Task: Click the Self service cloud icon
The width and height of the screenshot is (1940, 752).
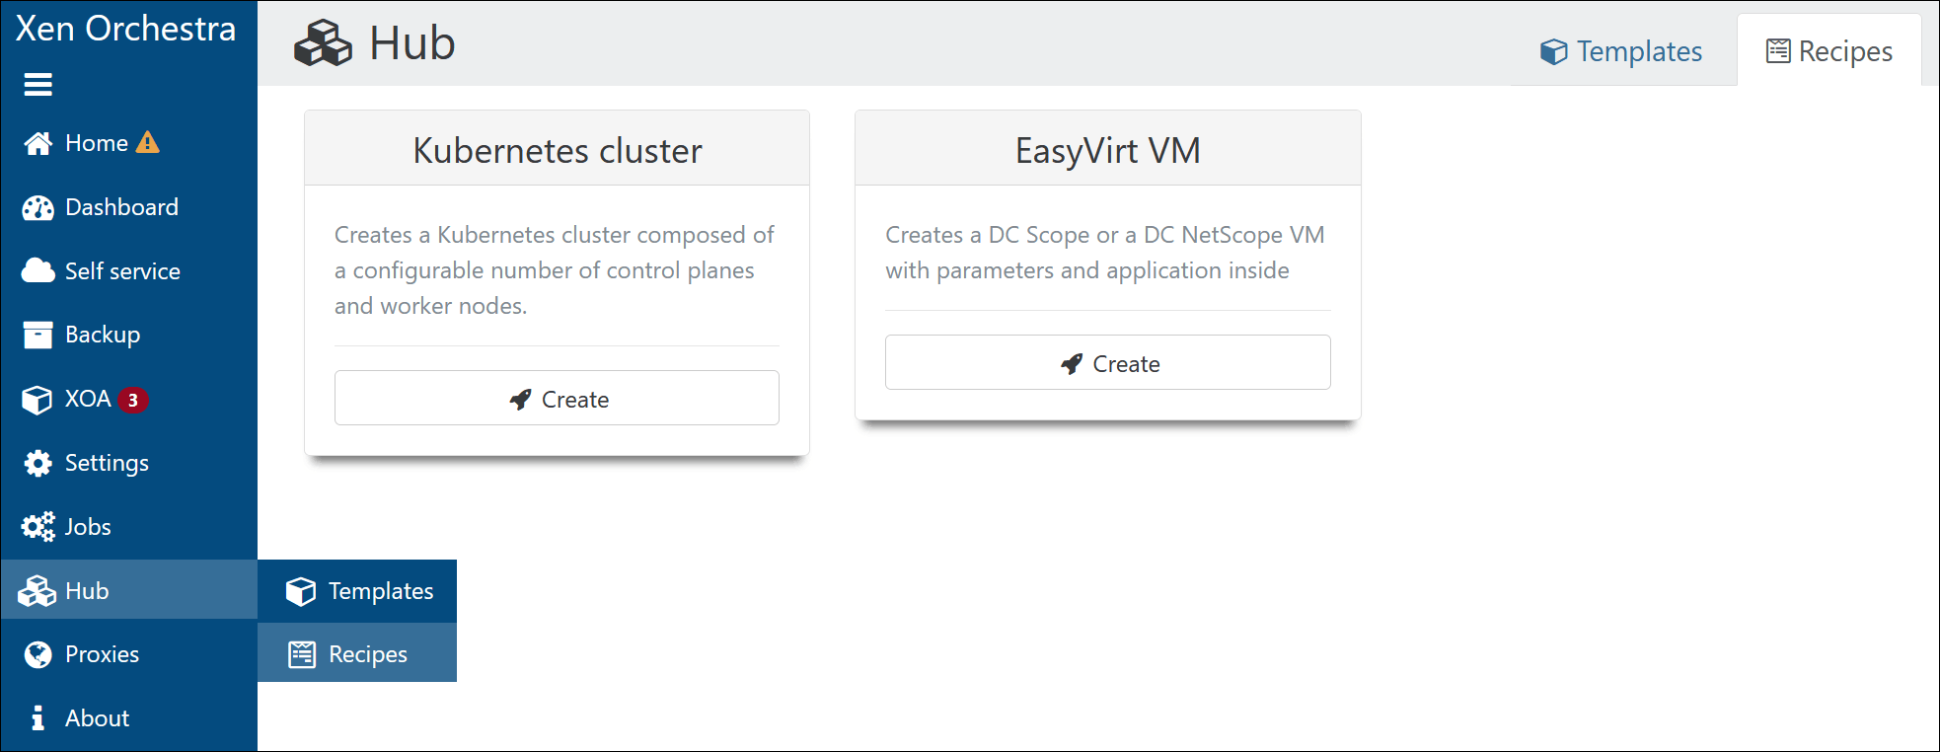Action: point(37,270)
